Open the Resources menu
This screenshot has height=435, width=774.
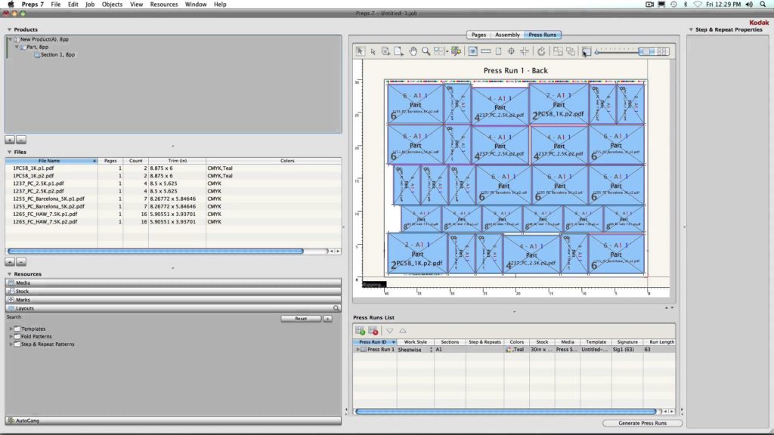tap(164, 5)
